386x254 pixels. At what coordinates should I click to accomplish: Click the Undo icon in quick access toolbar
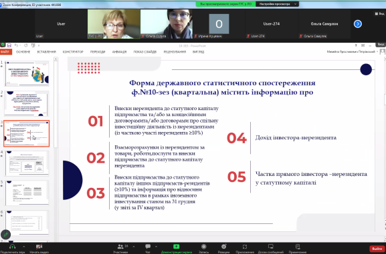point(16,45)
